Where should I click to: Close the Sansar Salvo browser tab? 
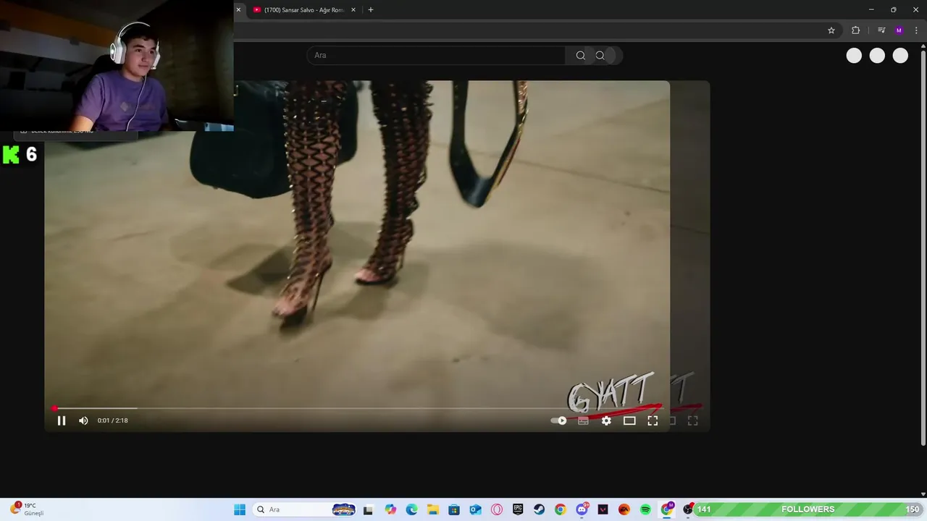[x=353, y=10]
